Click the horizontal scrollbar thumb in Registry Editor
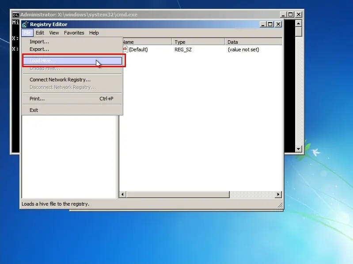This screenshot has height=264, width=353. pyautogui.click(x=178, y=195)
